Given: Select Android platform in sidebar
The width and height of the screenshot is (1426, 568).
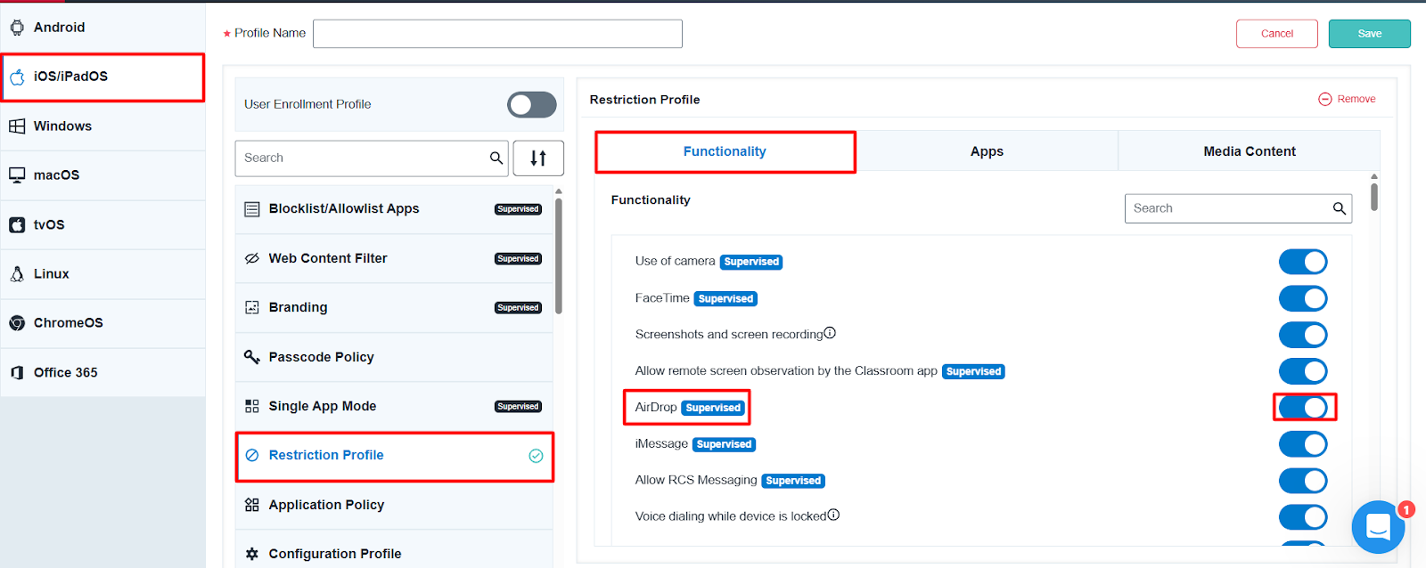Looking at the screenshot, I should (102, 28).
